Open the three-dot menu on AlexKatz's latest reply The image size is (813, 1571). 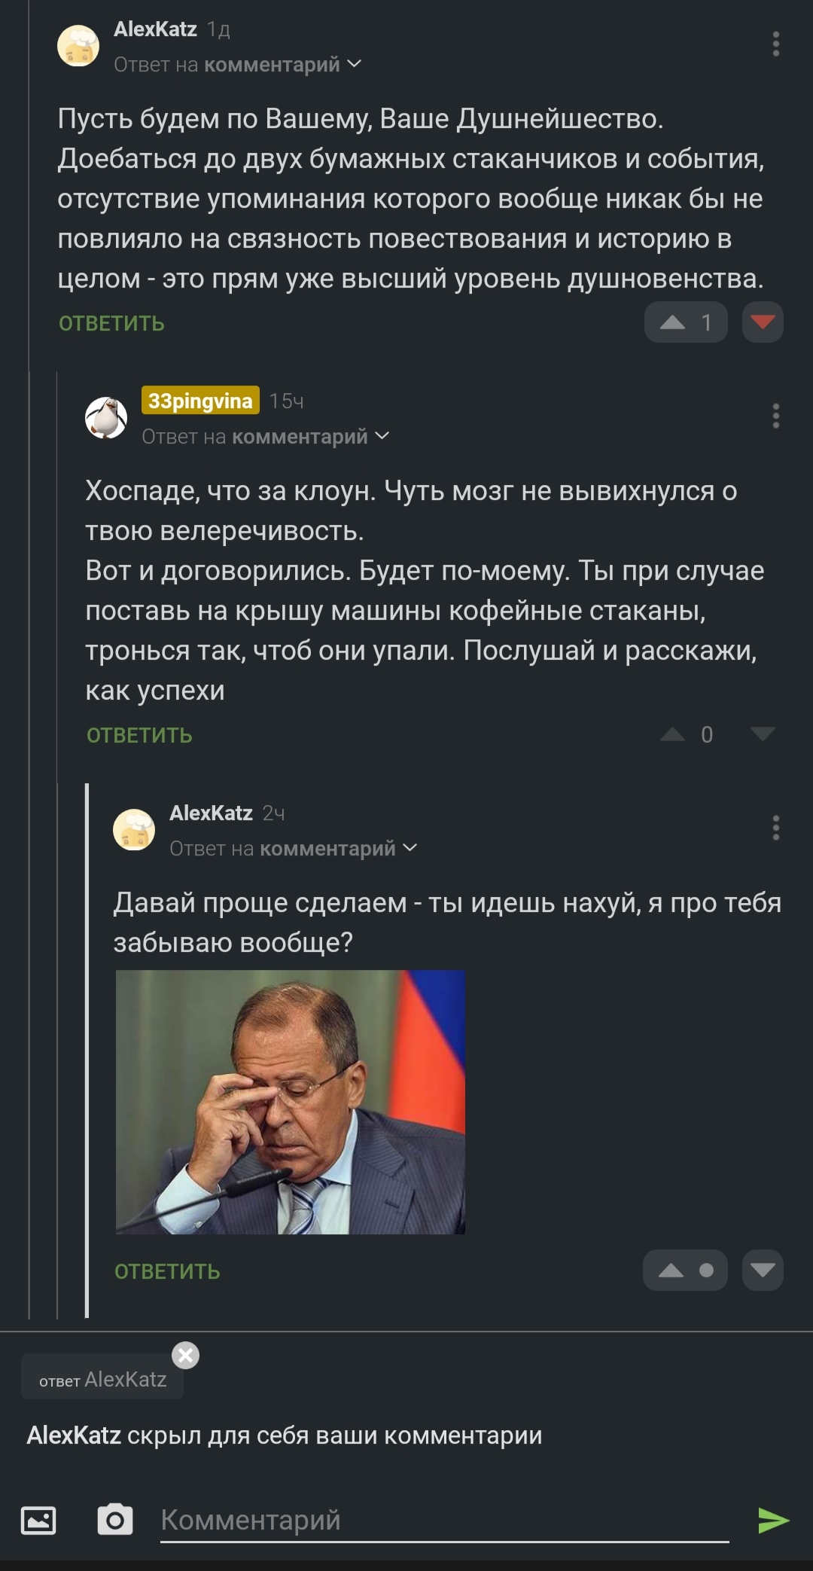point(775,828)
